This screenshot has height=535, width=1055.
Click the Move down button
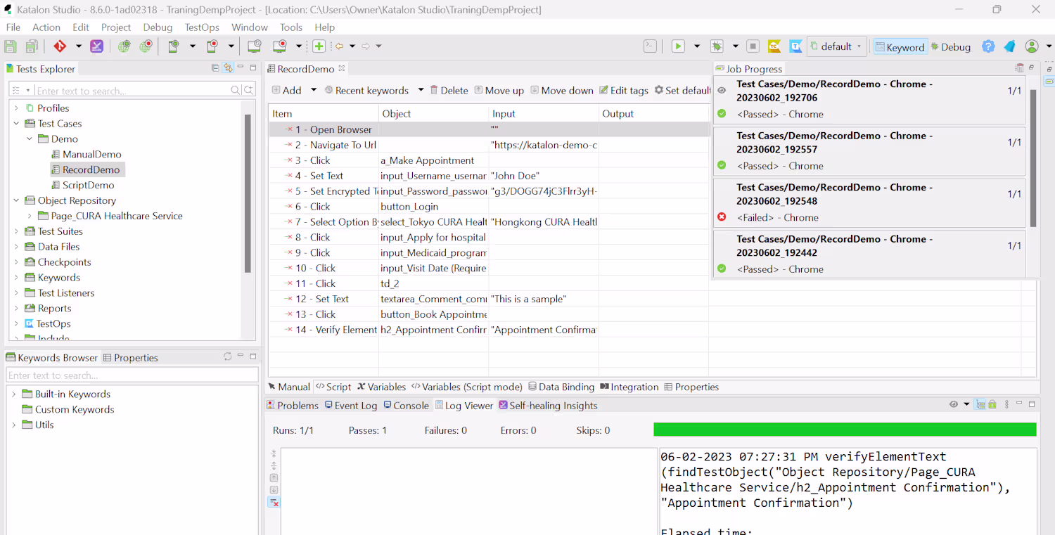(x=562, y=90)
